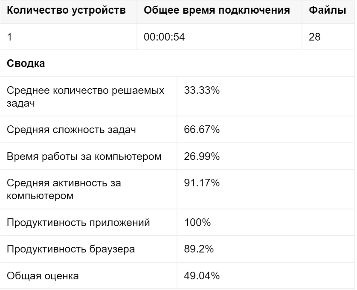Select the connection time 00:00:54 cell

164,37
